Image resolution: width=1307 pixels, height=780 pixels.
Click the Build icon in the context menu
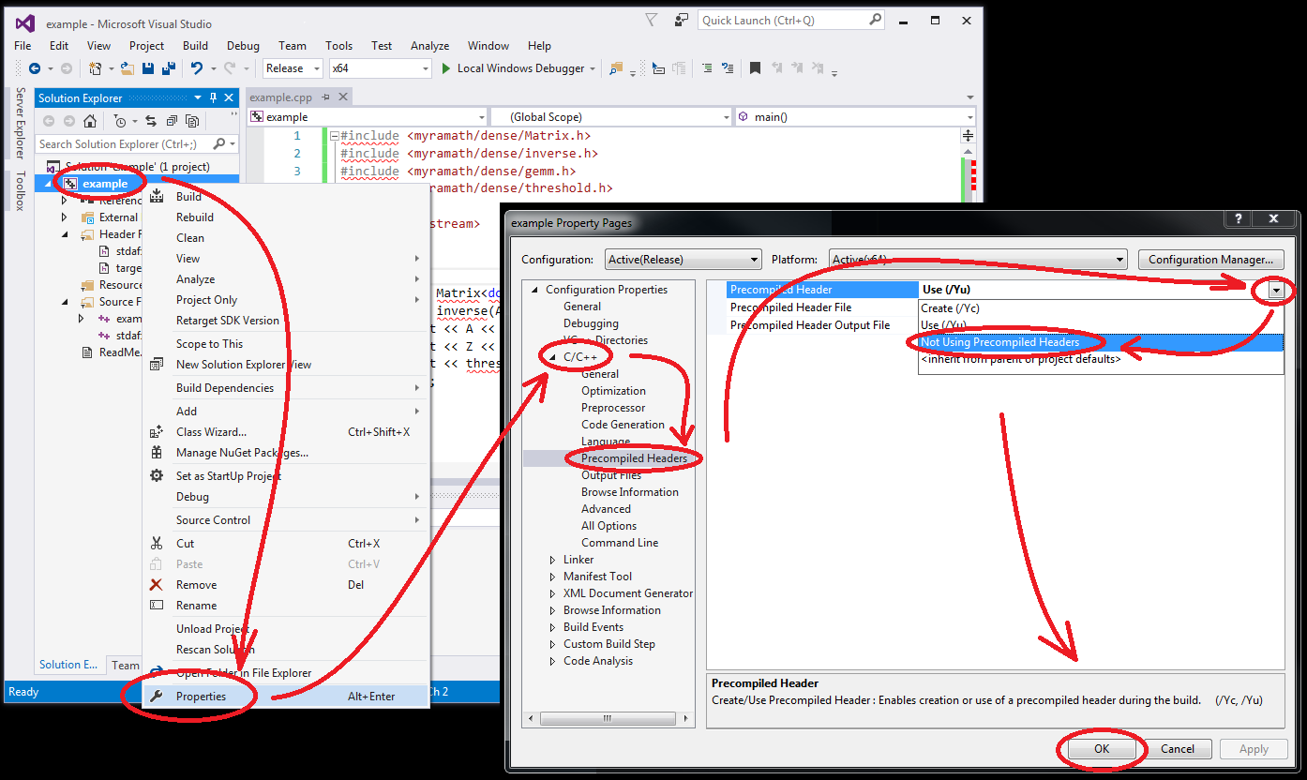(157, 196)
